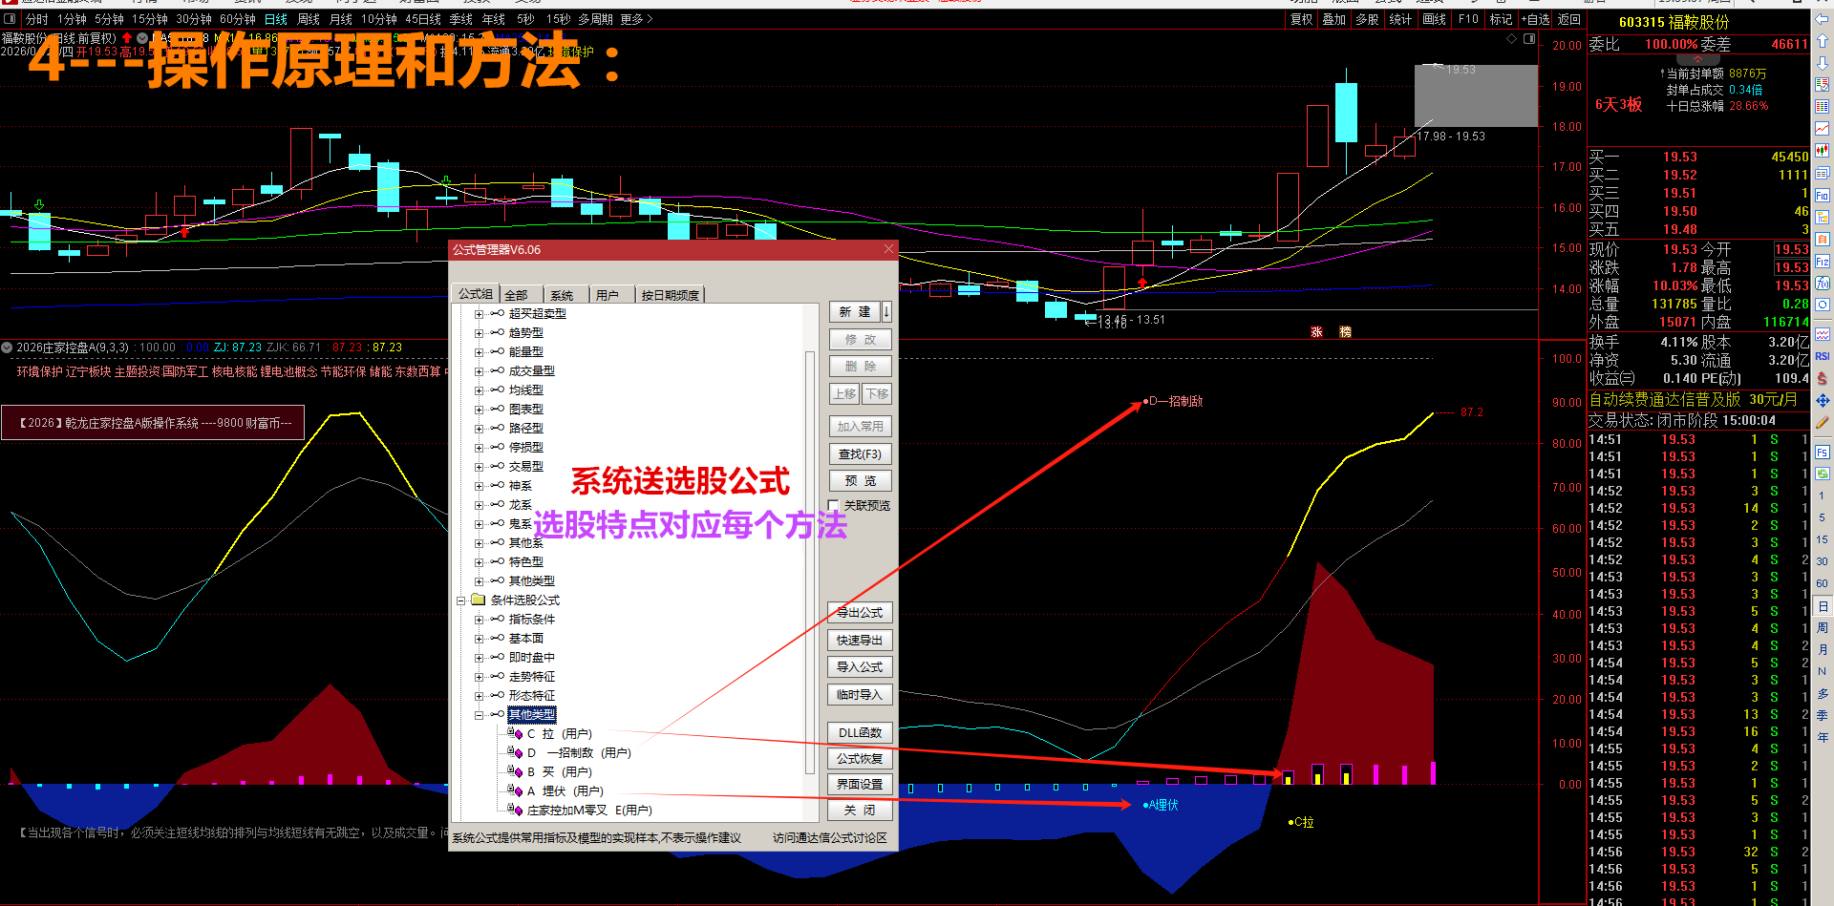1834x906 pixels.
Task: Click the 乾龙庄家控盘A版操作系统 banner box
Action: tap(153, 423)
